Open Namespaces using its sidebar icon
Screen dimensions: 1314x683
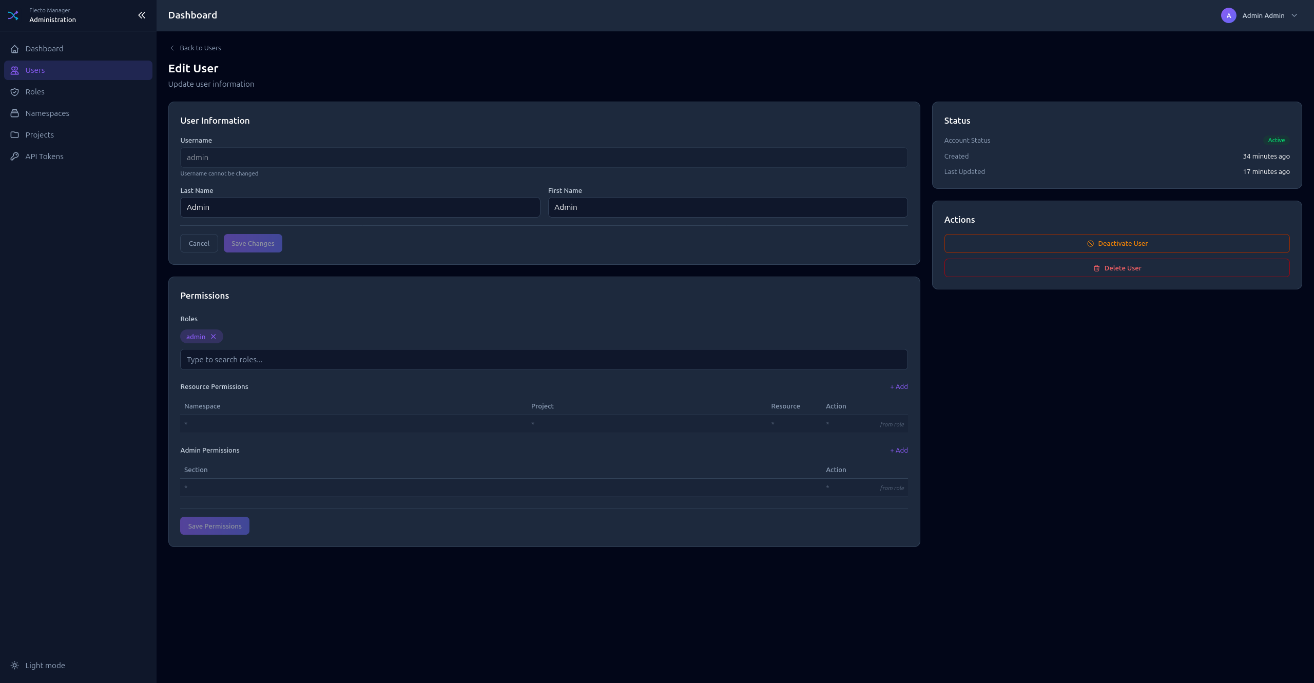pyautogui.click(x=15, y=113)
